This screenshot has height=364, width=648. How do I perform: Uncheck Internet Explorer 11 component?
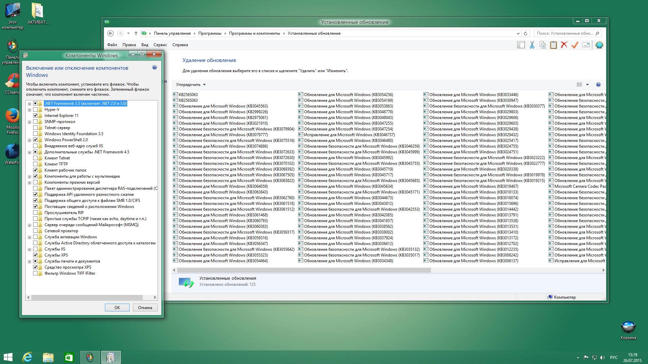click(35, 116)
